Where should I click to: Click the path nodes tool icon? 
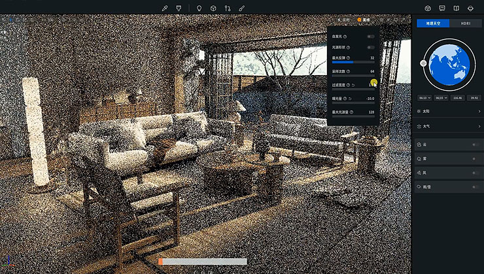(x=228, y=8)
